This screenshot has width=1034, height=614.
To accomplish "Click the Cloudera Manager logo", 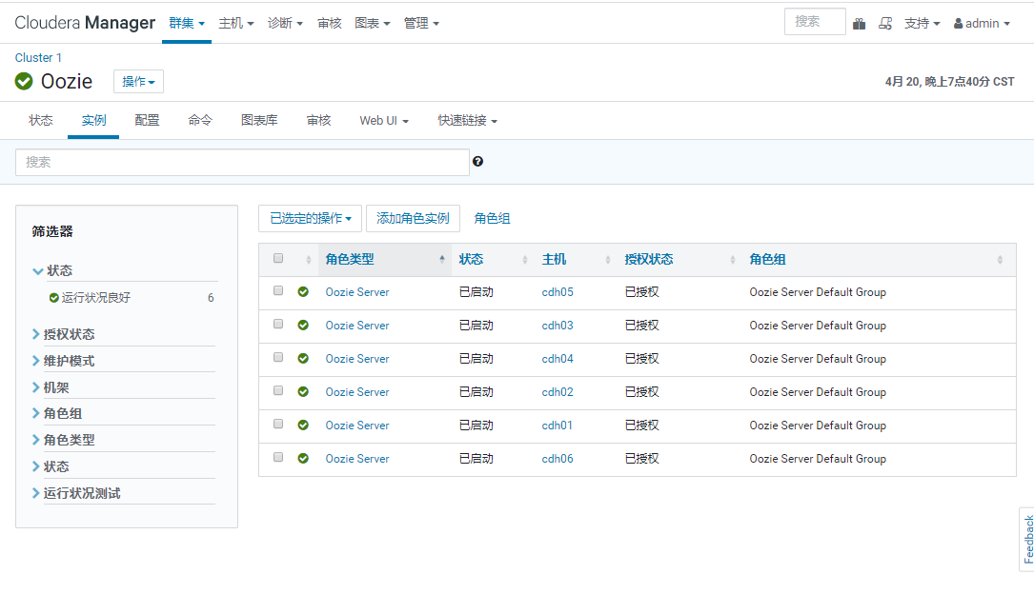I will coord(85,23).
